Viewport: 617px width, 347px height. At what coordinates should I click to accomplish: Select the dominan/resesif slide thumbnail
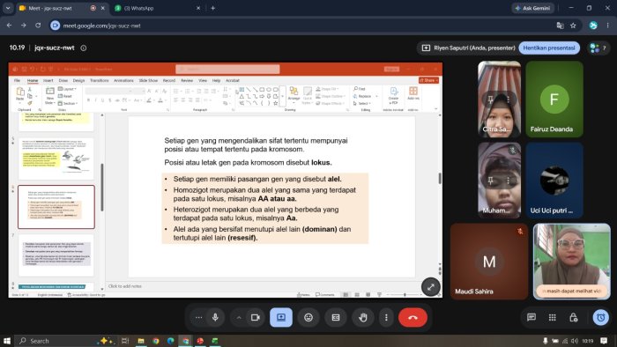click(x=56, y=207)
